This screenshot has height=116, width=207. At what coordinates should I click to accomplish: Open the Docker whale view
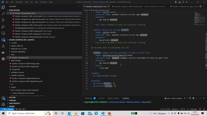(x=3, y=53)
